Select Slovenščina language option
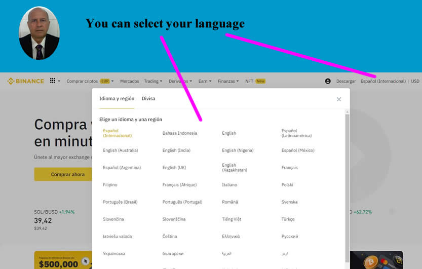 [174, 219]
